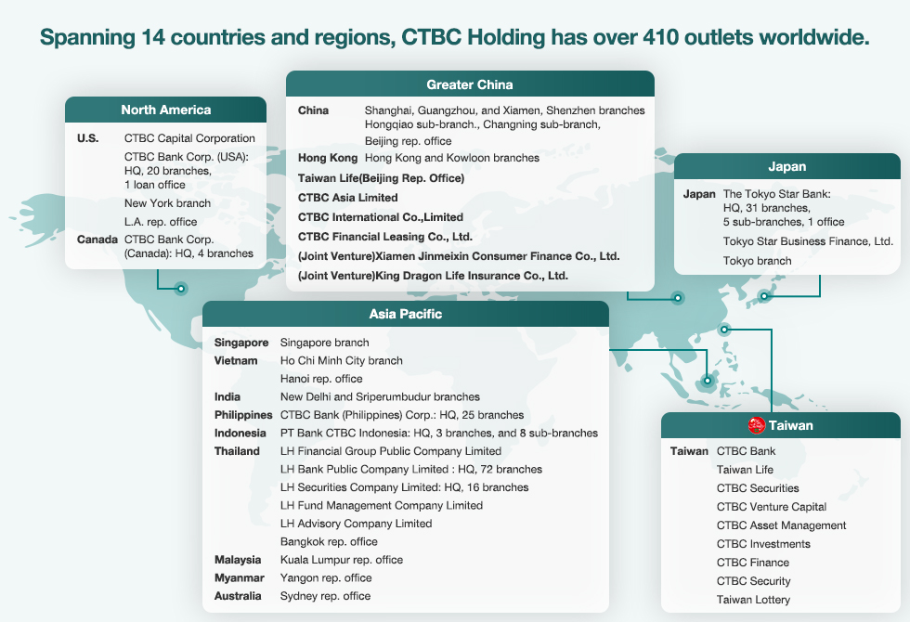Click 'CTBC Securities' entry
Image resolution: width=910 pixels, height=622 pixels.
pyautogui.click(x=758, y=488)
